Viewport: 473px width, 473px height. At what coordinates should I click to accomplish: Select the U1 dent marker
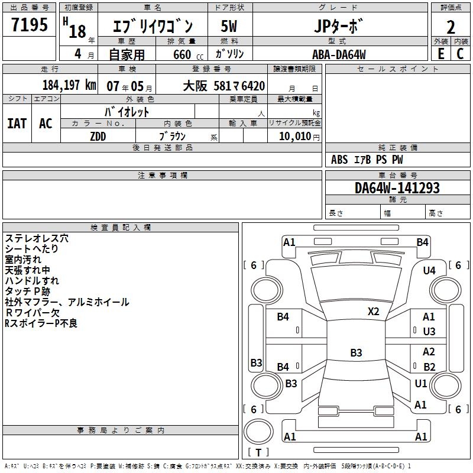[421, 384]
